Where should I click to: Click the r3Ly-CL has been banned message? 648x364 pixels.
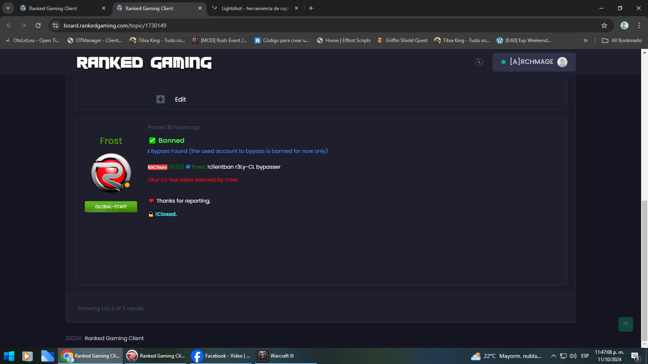pos(194,180)
